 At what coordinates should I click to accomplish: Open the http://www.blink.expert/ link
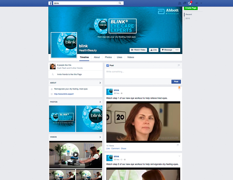coord(64,94)
